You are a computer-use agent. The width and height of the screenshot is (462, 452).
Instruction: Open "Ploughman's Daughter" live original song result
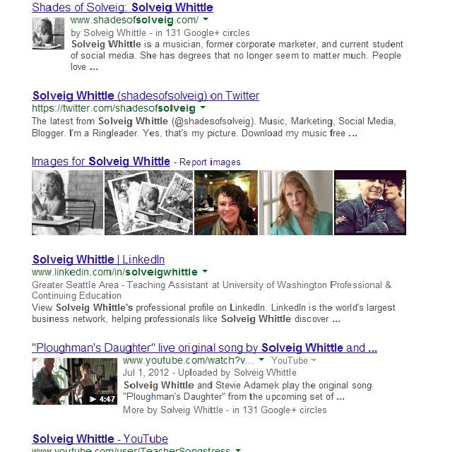204,347
